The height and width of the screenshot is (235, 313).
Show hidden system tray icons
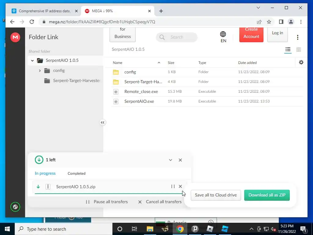pos(252,229)
